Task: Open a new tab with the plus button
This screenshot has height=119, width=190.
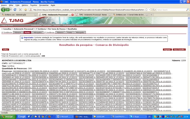Action: [x=151, y=15]
